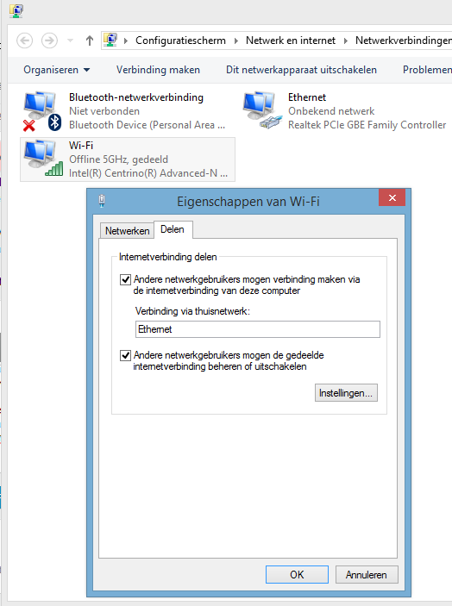This screenshot has height=606, width=452.
Task: Open recent locations dropdown arrow
Action: click(71, 41)
